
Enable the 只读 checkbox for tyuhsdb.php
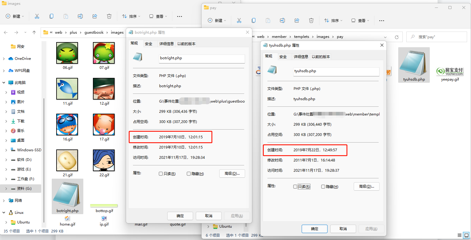(x=295, y=186)
